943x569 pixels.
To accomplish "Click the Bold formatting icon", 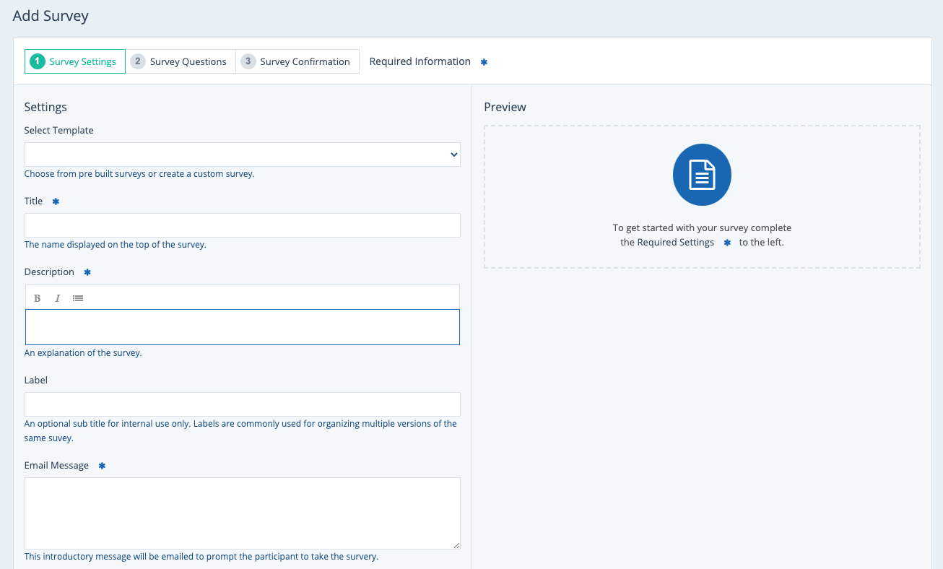I will coord(38,298).
